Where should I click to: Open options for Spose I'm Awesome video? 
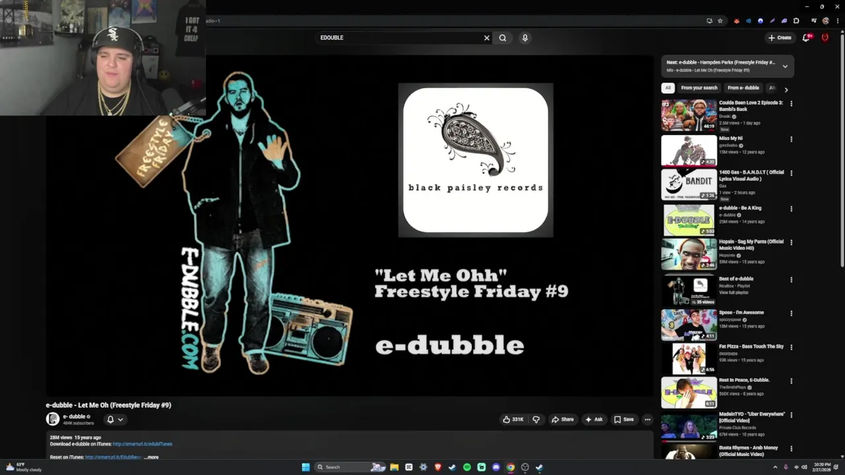(791, 313)
